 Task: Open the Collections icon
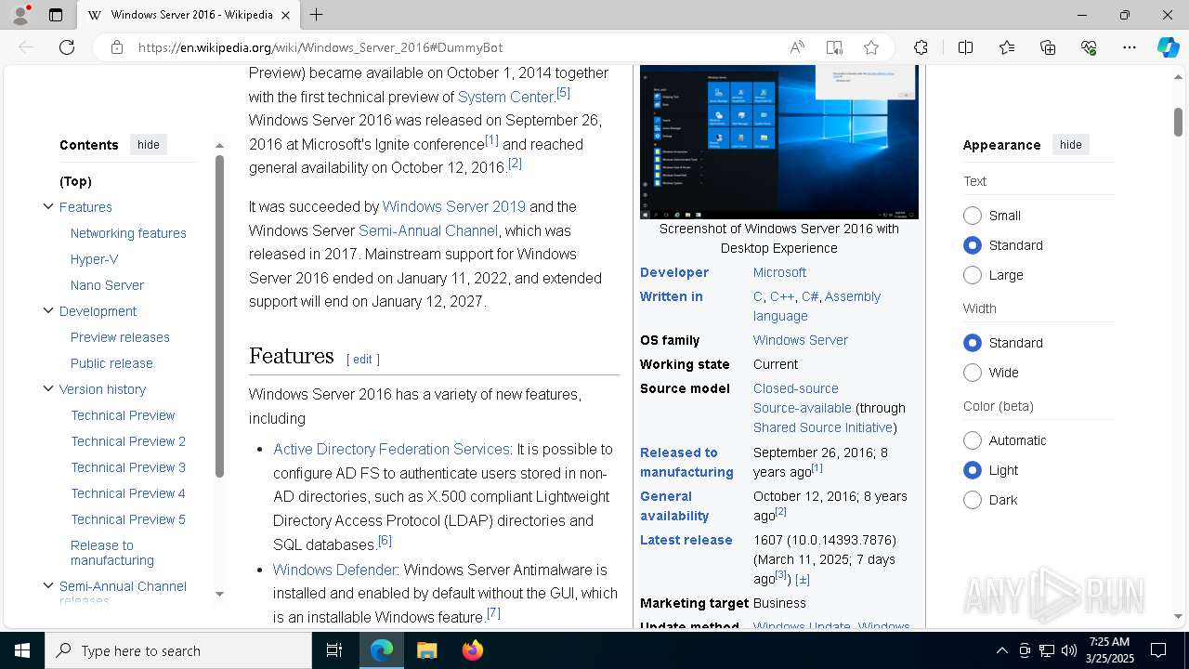(1048, 47)
